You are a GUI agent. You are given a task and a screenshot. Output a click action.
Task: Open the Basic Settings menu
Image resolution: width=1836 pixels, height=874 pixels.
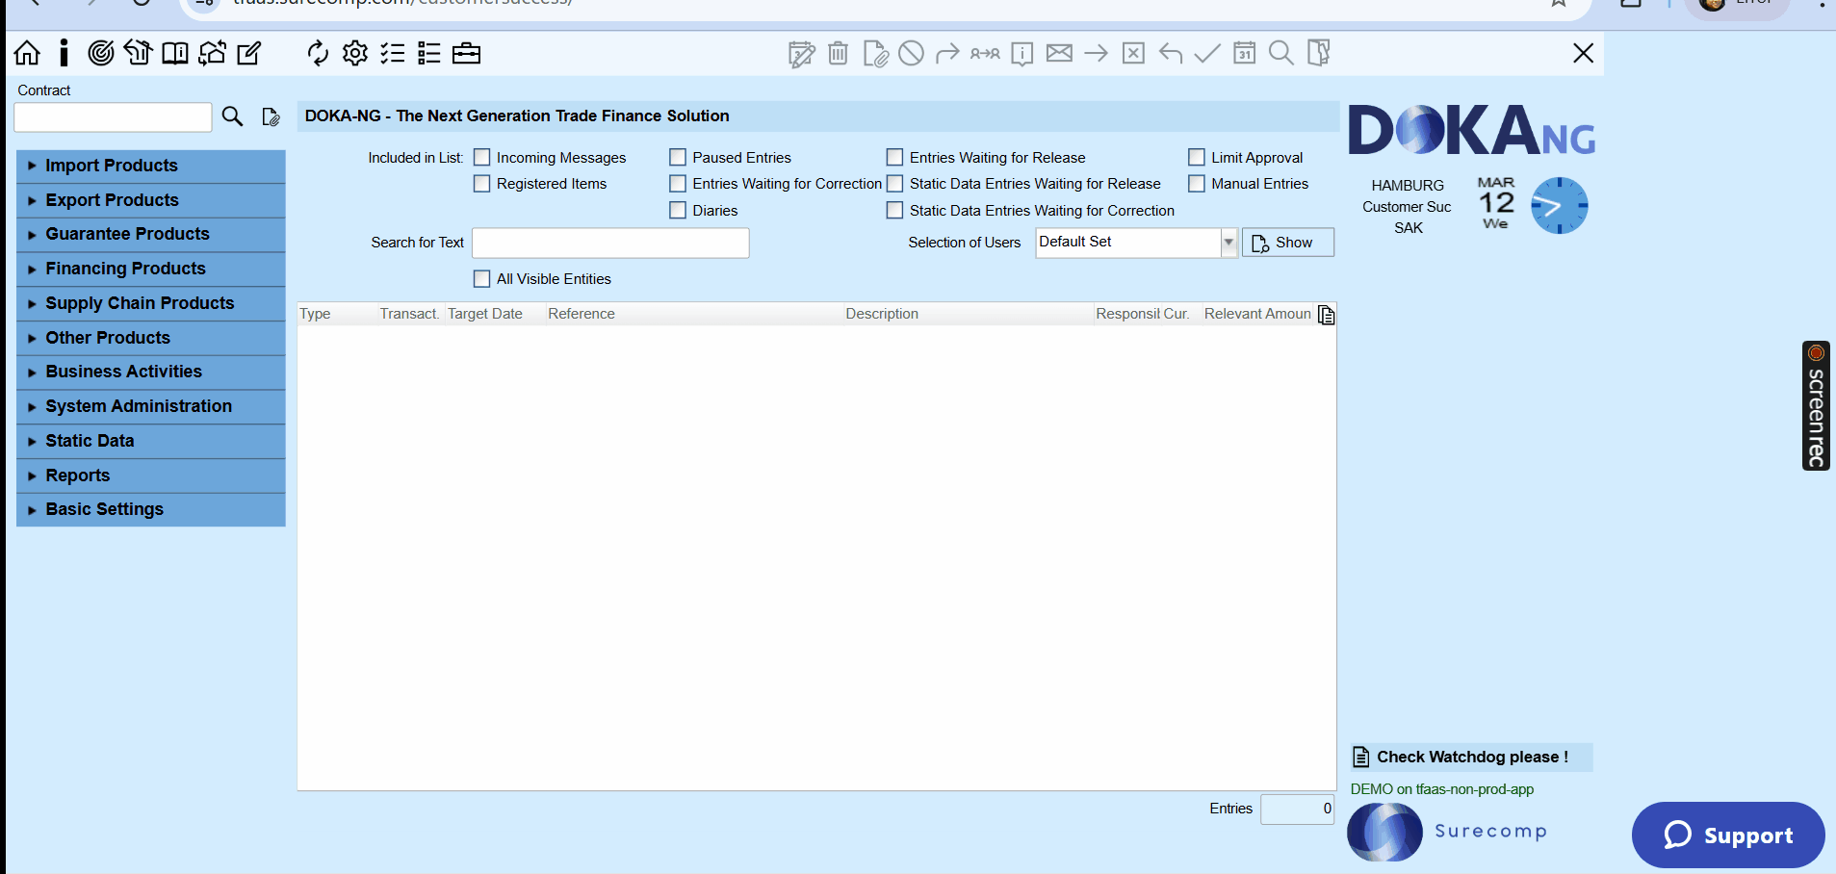coord(151,509)
